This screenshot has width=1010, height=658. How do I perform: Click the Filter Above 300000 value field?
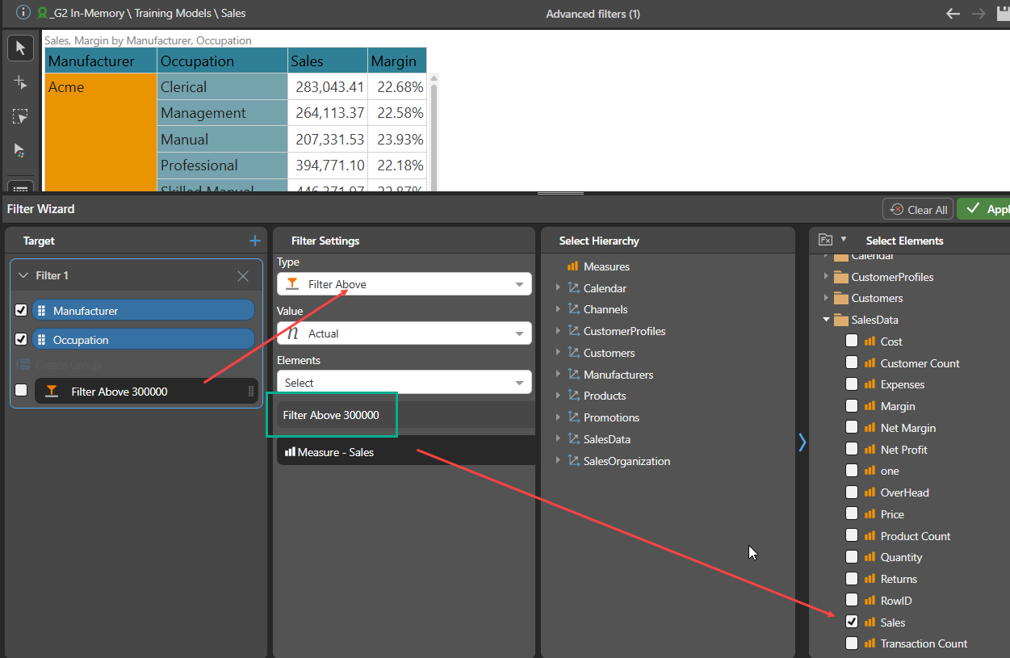click(404, 415)
